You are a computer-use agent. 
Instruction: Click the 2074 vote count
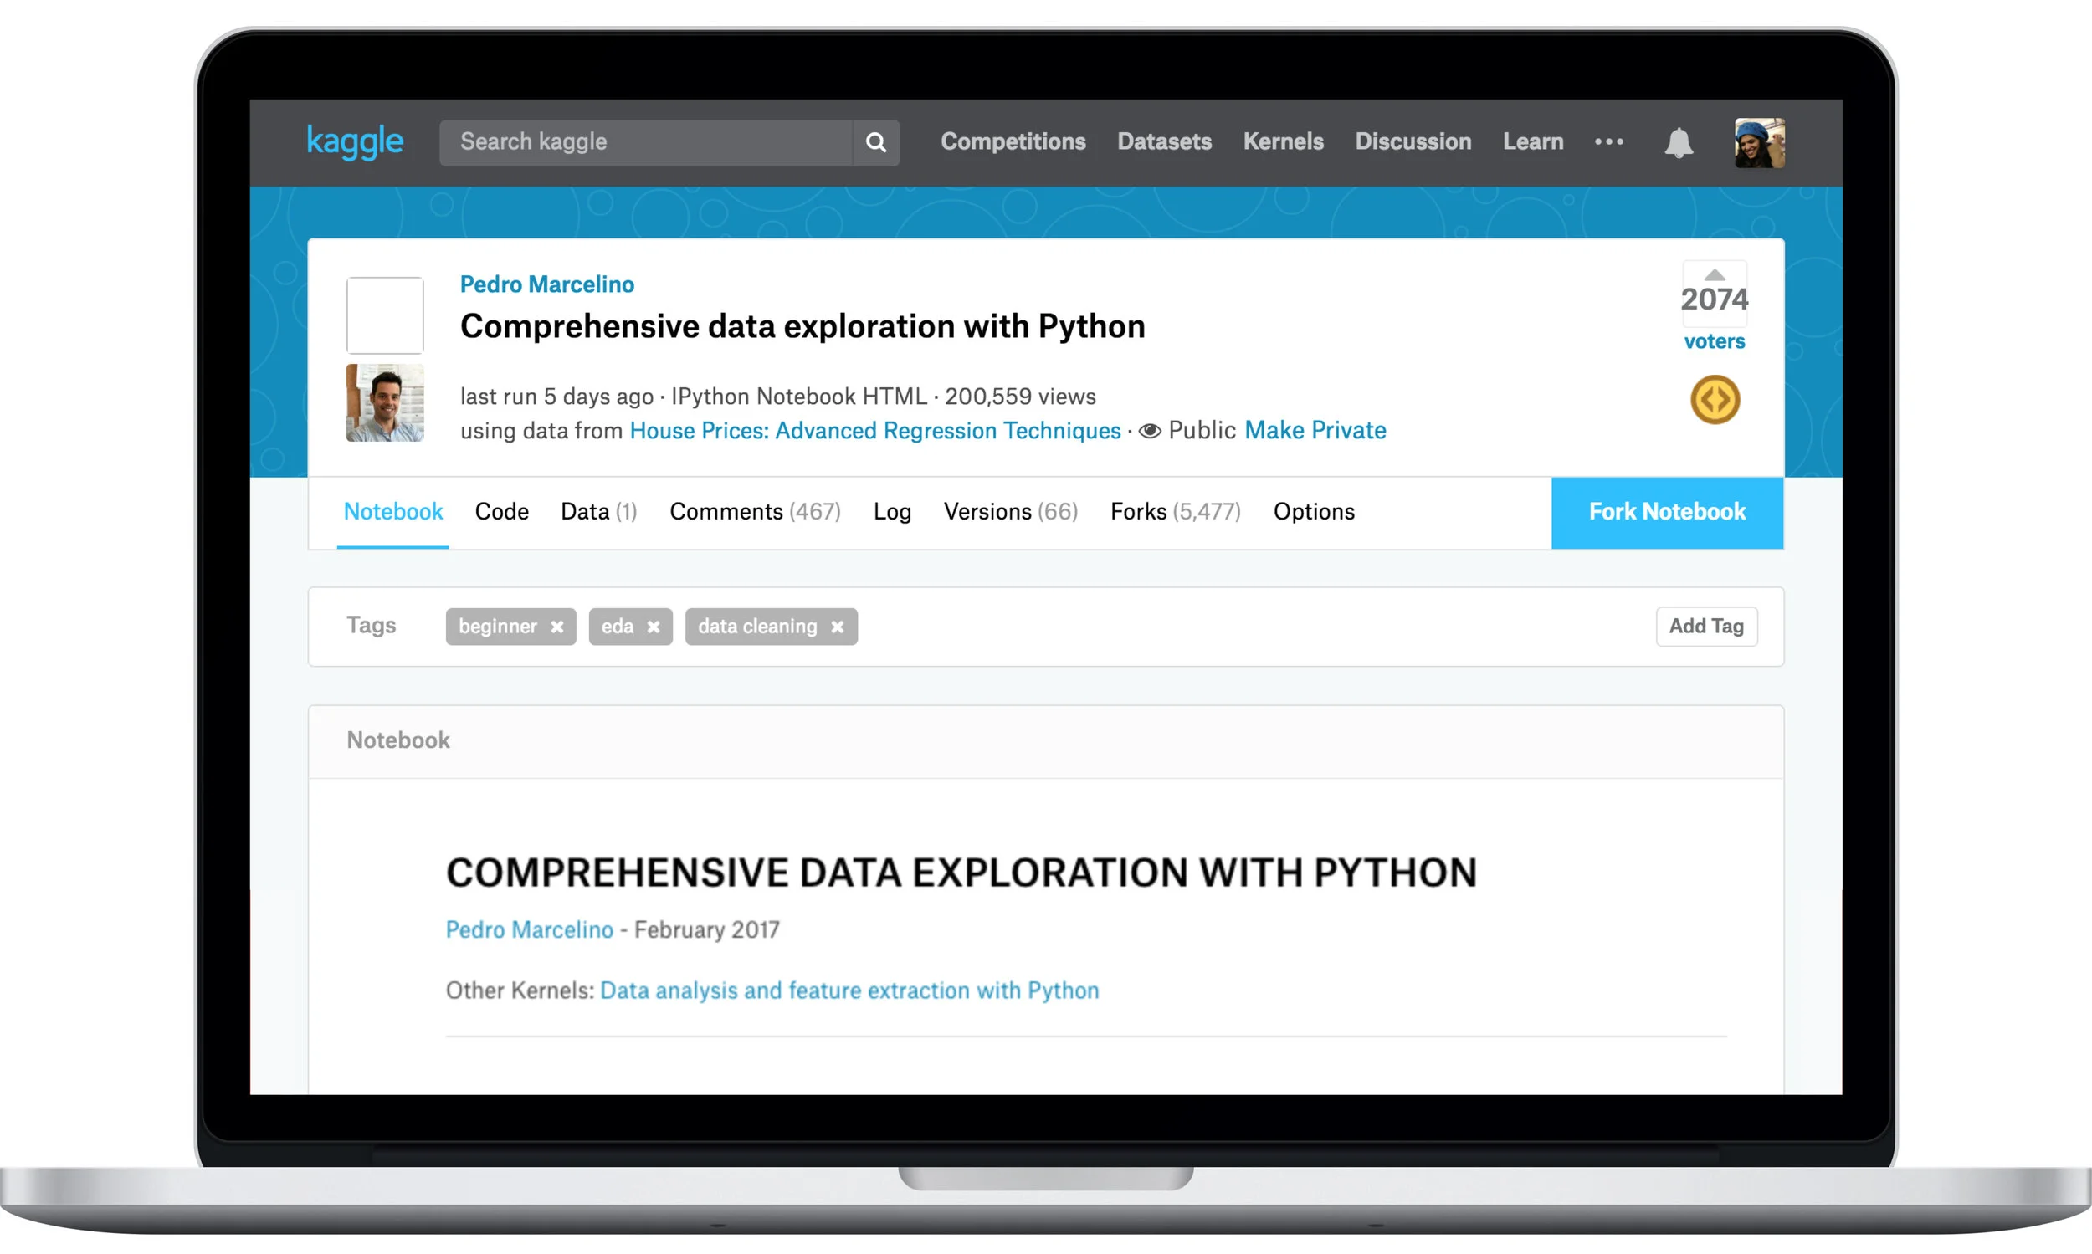pyautogui.click(x=1714, y=299)
